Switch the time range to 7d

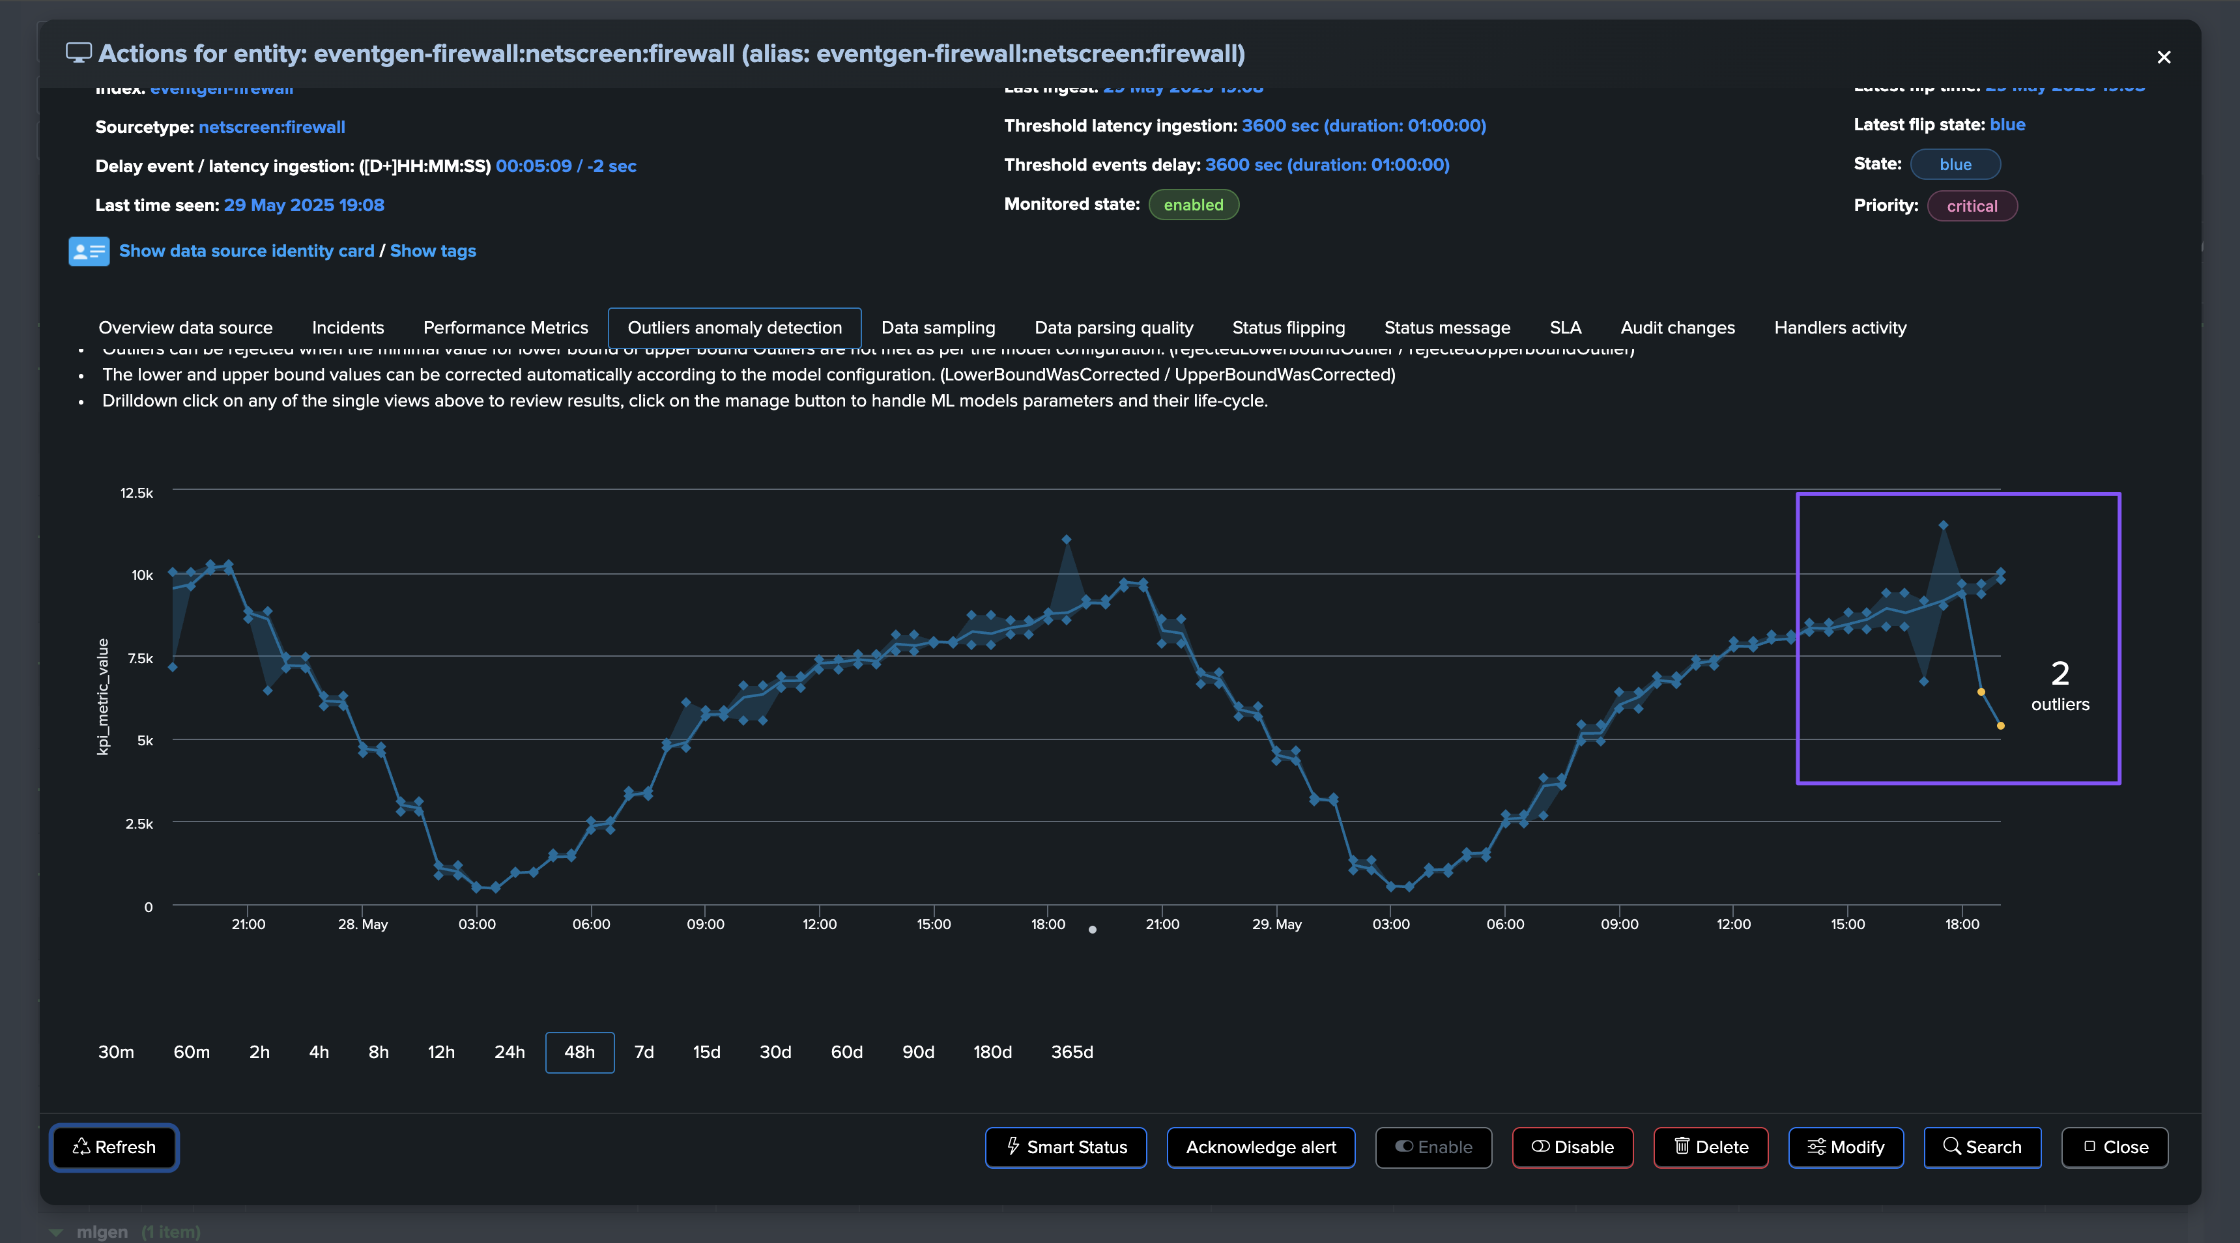coord(644,1051)
